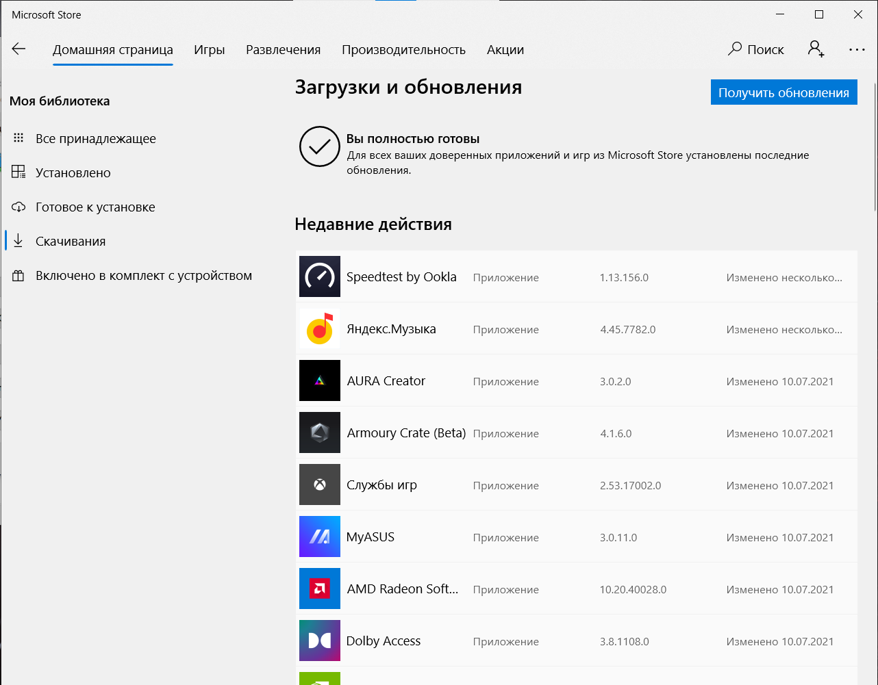This screenshot has height=685, width=878.
Task: Click version number 4.1.6.0
Action: coord(616,433)
